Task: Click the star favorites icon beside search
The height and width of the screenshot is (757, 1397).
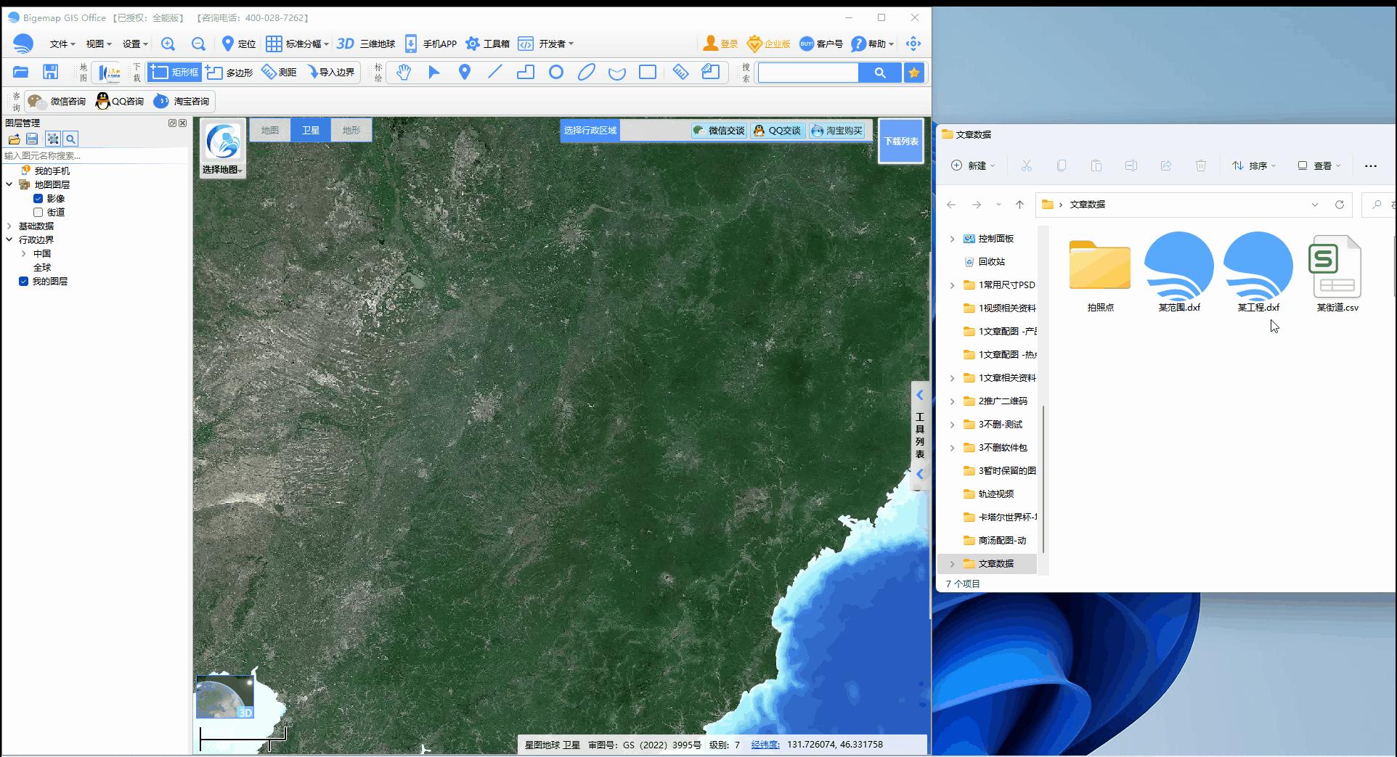Action: (914, 73)
